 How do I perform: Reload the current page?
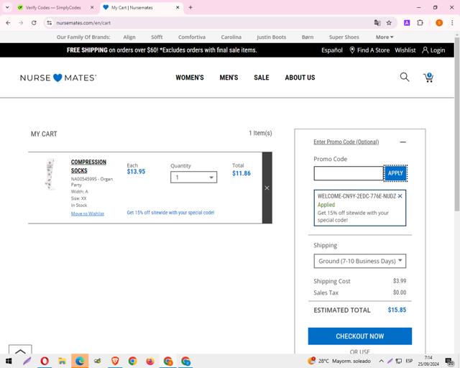click(x=34, y=22)
